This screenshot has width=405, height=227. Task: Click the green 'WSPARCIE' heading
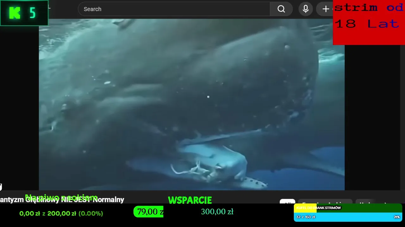190,200
